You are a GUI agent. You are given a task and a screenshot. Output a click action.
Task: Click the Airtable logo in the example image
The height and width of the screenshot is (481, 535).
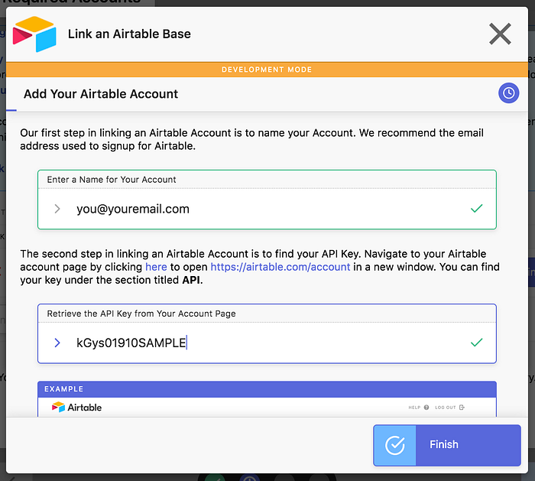coord(76,408)
